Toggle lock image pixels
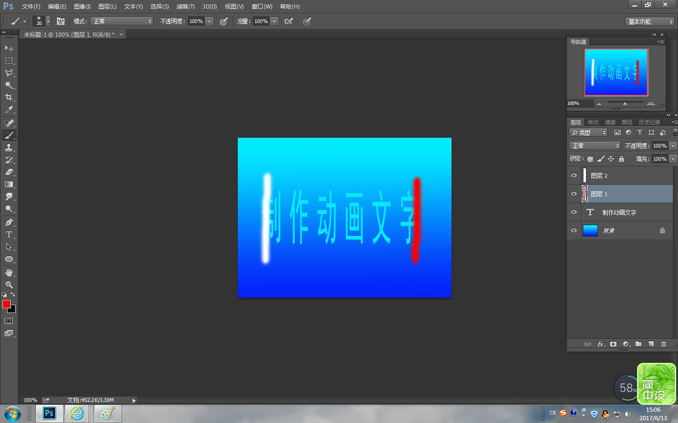This screenshot has height=423, width=678. click(600, 159)
